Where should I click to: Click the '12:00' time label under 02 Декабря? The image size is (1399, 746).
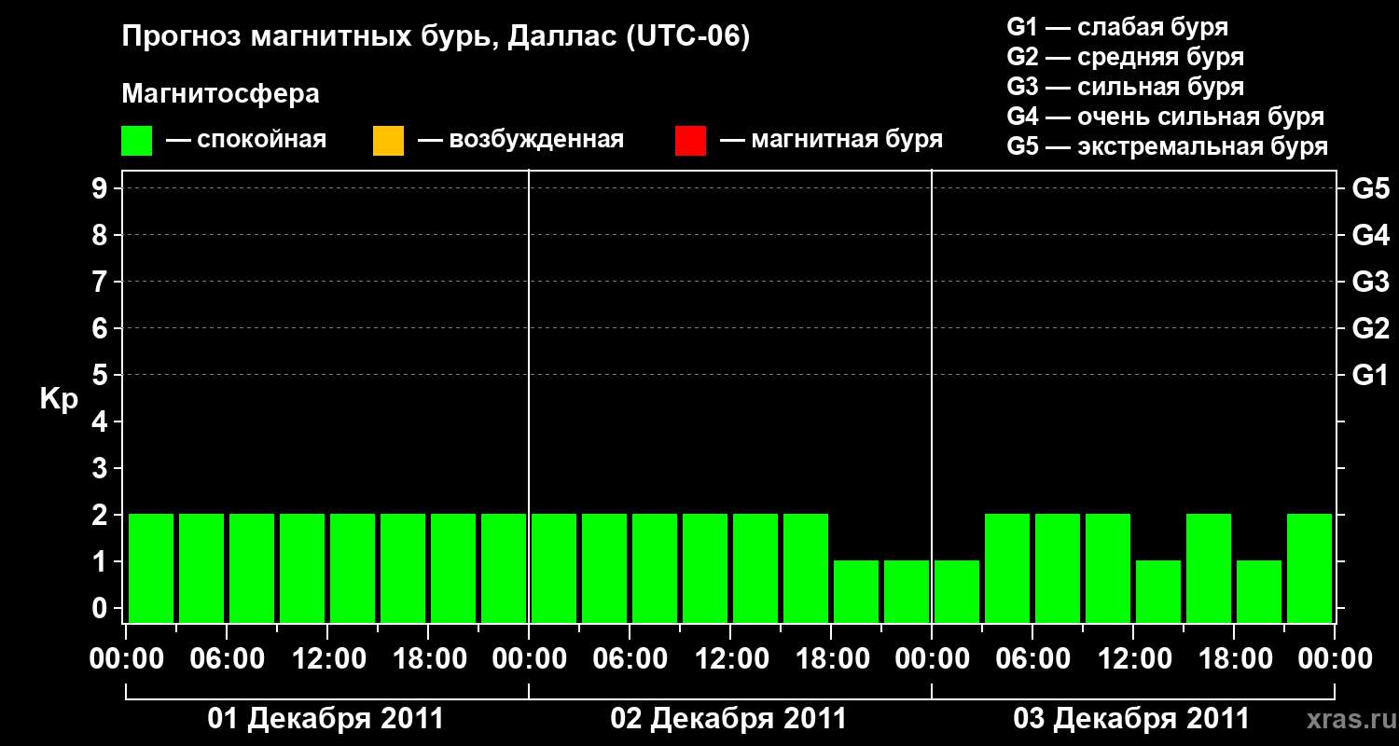(730, 659)
